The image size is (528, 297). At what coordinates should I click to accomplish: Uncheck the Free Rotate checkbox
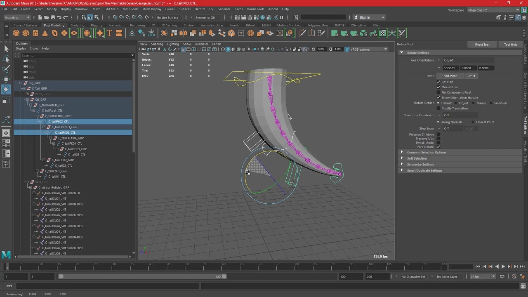[438, 147]
